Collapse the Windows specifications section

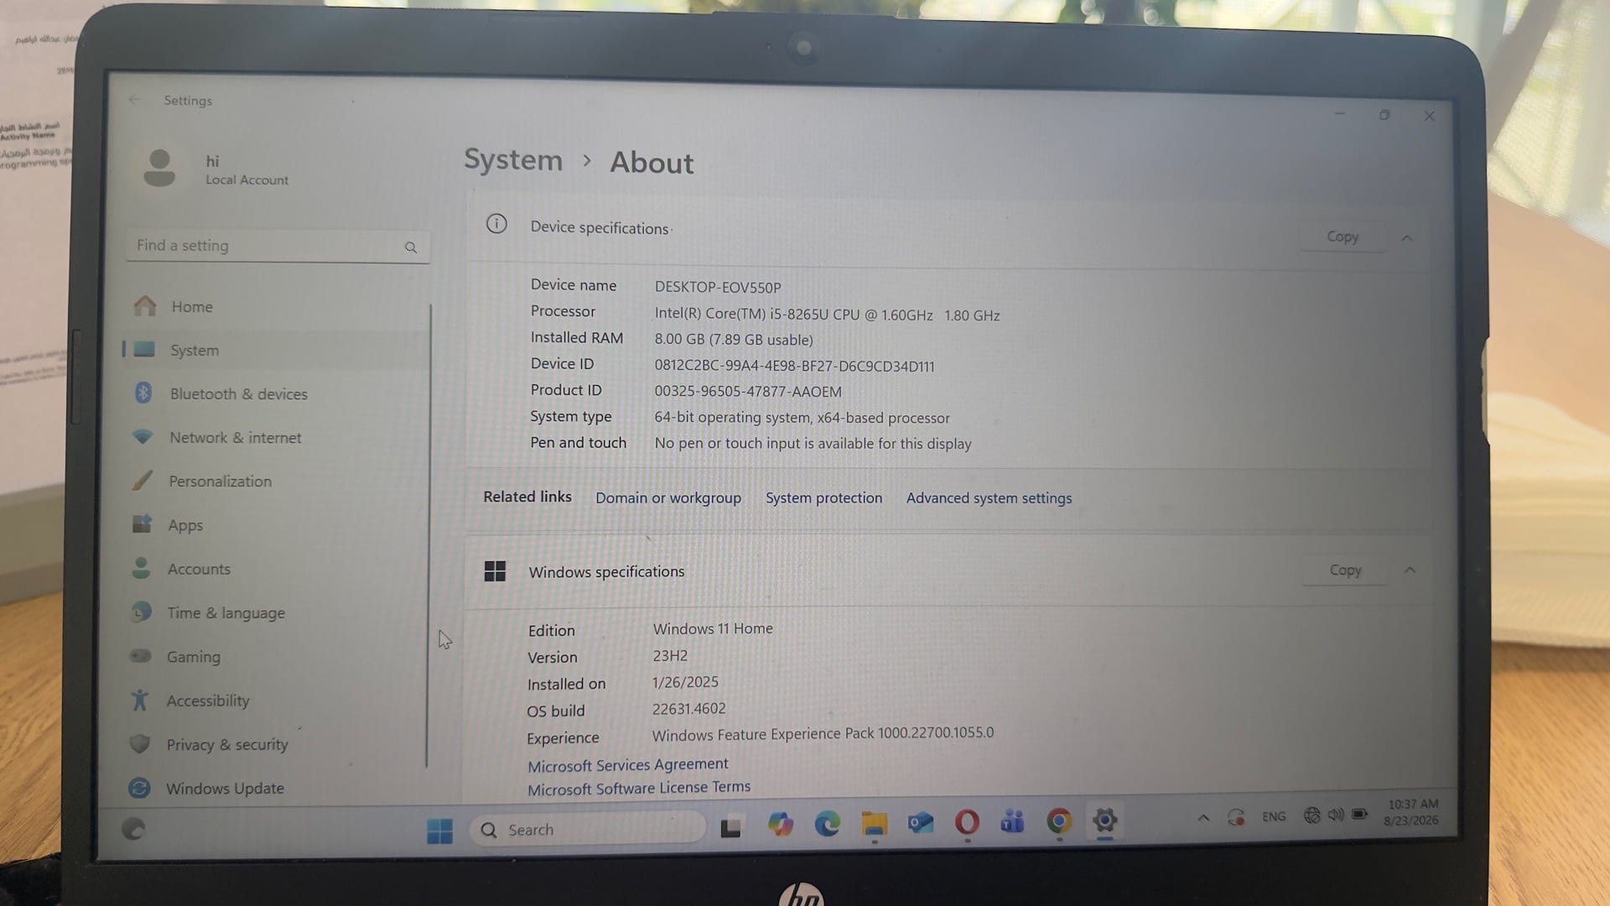(x=1410, y=570)
